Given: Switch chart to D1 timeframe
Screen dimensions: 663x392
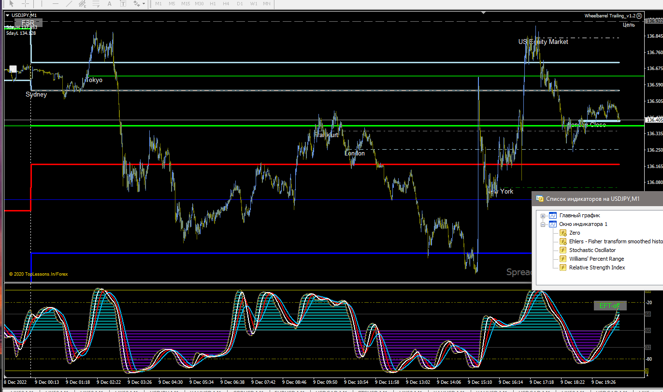Looking at the screenshot, I should click(x=240, y=3).
